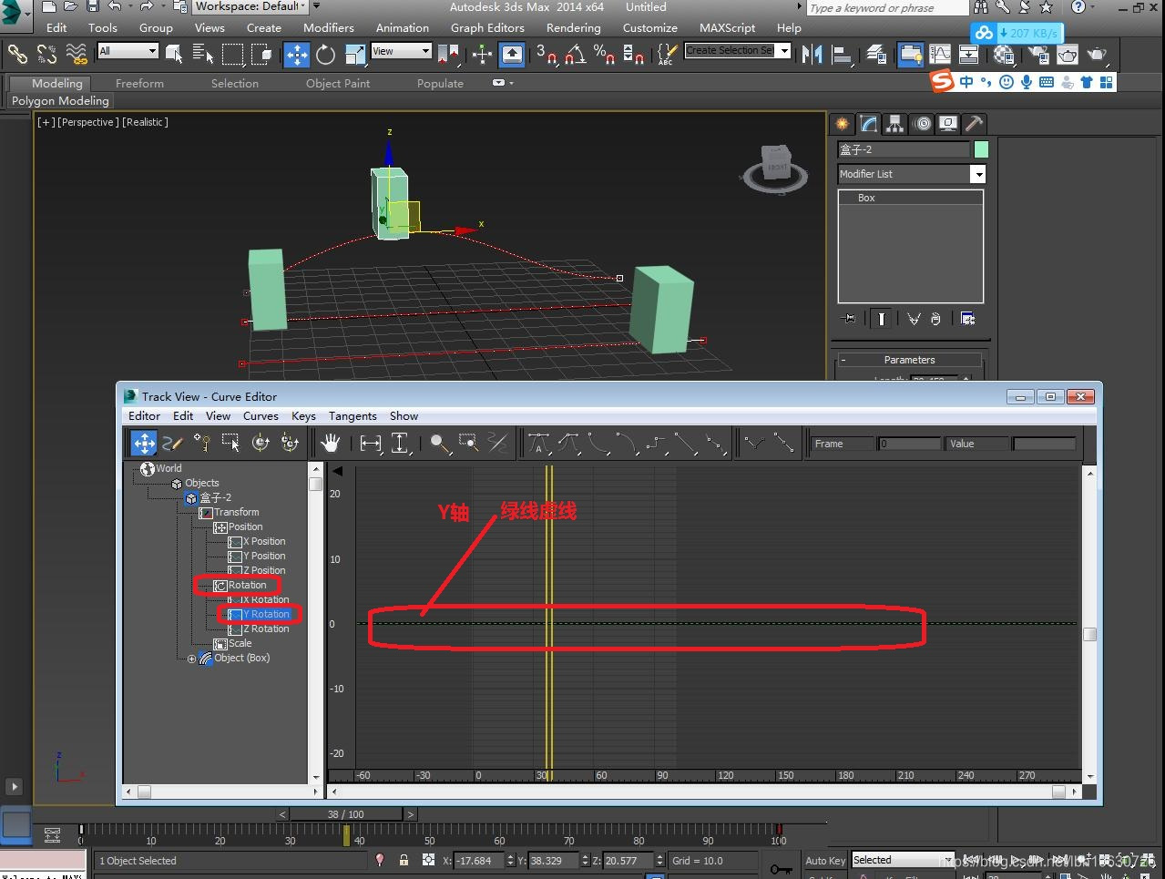1165x879 pixels.
Task: Toggle the selection lock padlock icon
Action: pos(404,860)
